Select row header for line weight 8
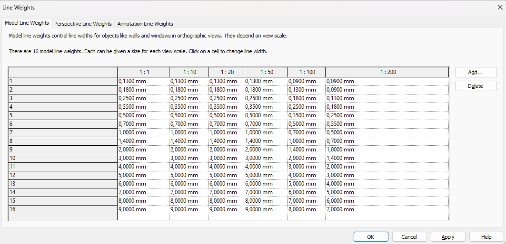Viewport: 506px width, 244px height. coord(63,141)
